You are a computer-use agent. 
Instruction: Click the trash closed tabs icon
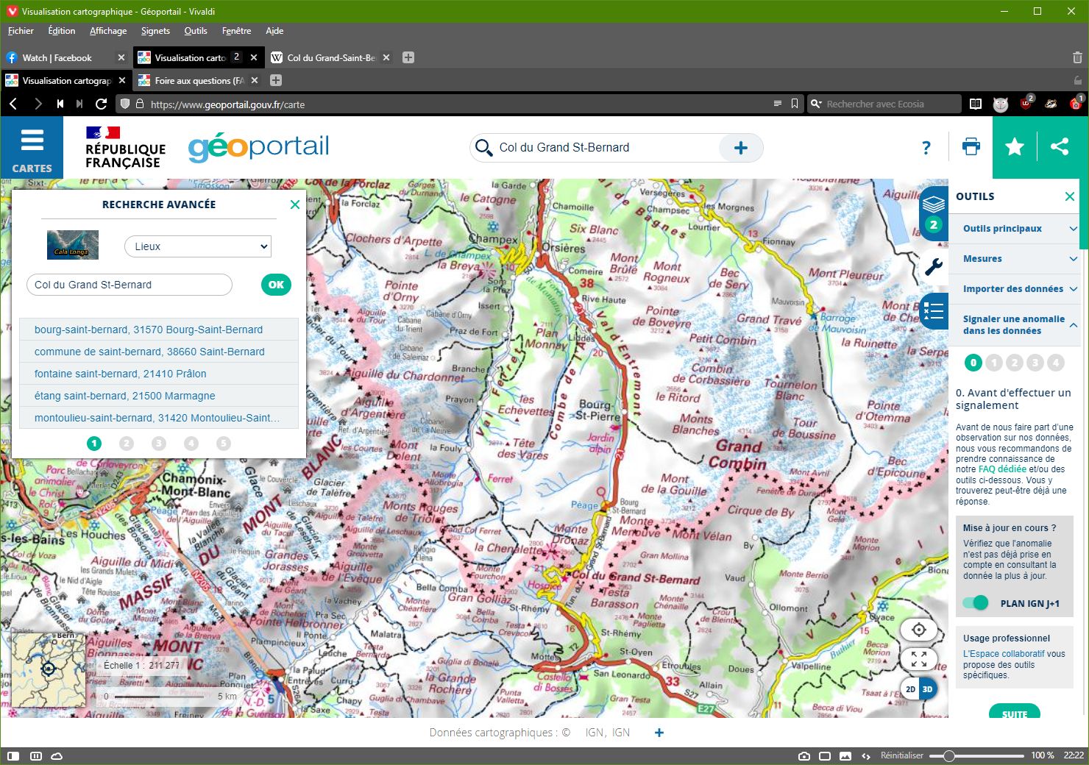pyautogui.click(x=1077, y=57)
